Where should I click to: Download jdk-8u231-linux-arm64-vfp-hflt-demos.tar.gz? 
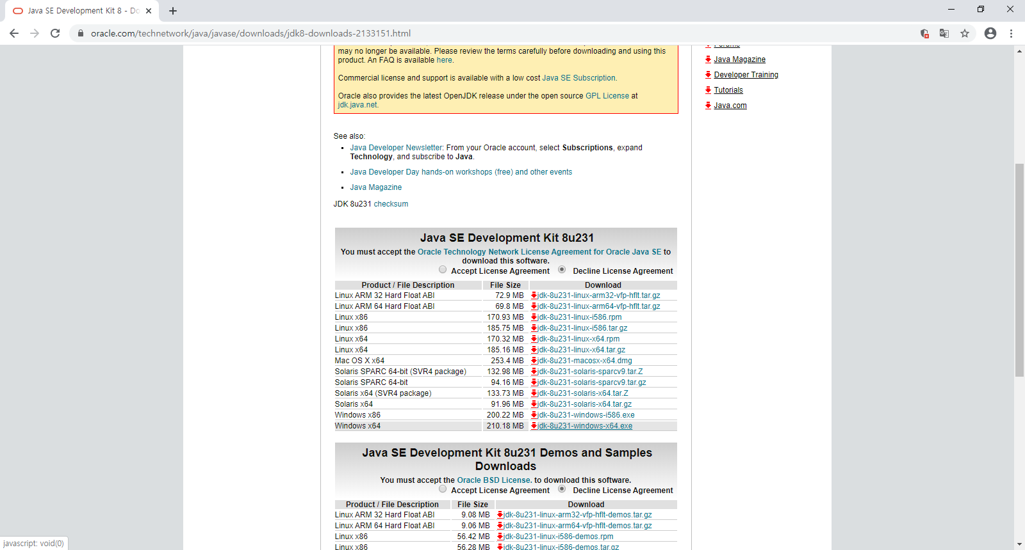pyautogui.click(x=578, y=526)
